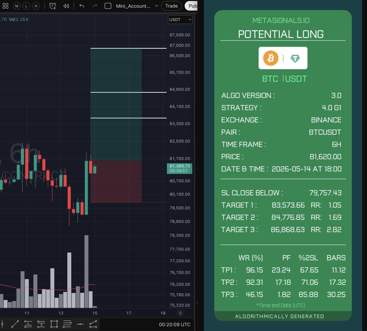Viewport: 367px width, 331px height.
Task: Click the ALGO VERSION value 3.0
Action: tap(336, 95)
